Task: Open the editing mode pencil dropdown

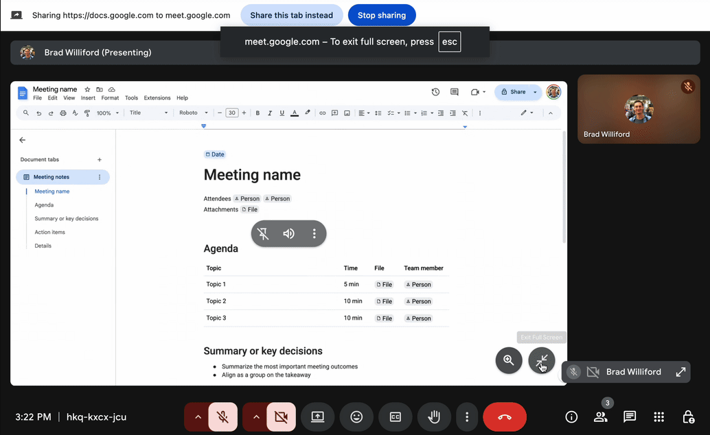Action: [527, 113]
